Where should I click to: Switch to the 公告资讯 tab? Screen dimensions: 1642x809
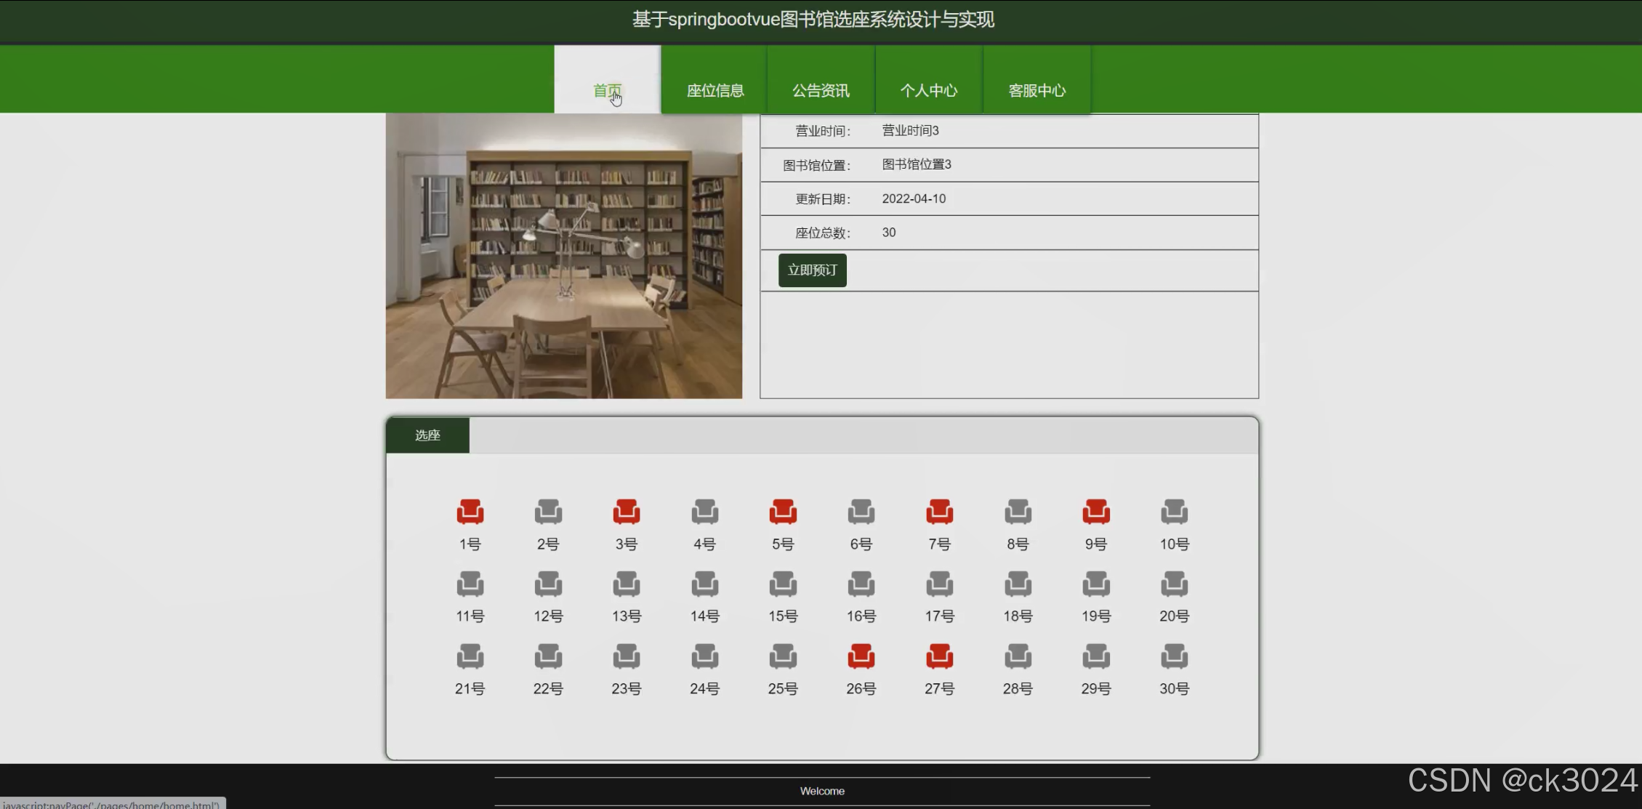point(821,89)
